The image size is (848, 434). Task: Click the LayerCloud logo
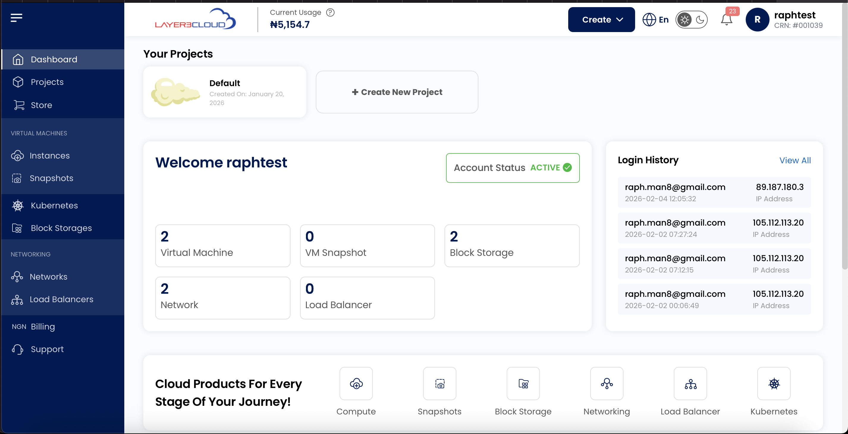(x=196, y=19)
